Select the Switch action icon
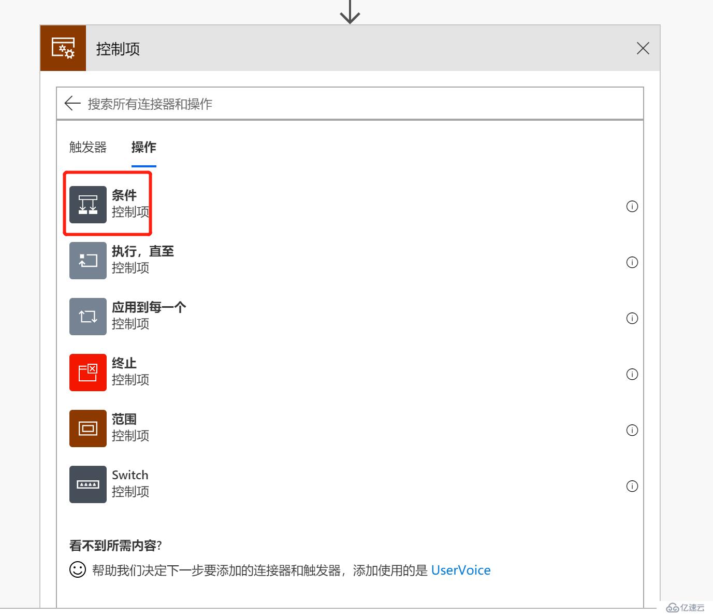The image size is (713, 614). coord(88,484)
